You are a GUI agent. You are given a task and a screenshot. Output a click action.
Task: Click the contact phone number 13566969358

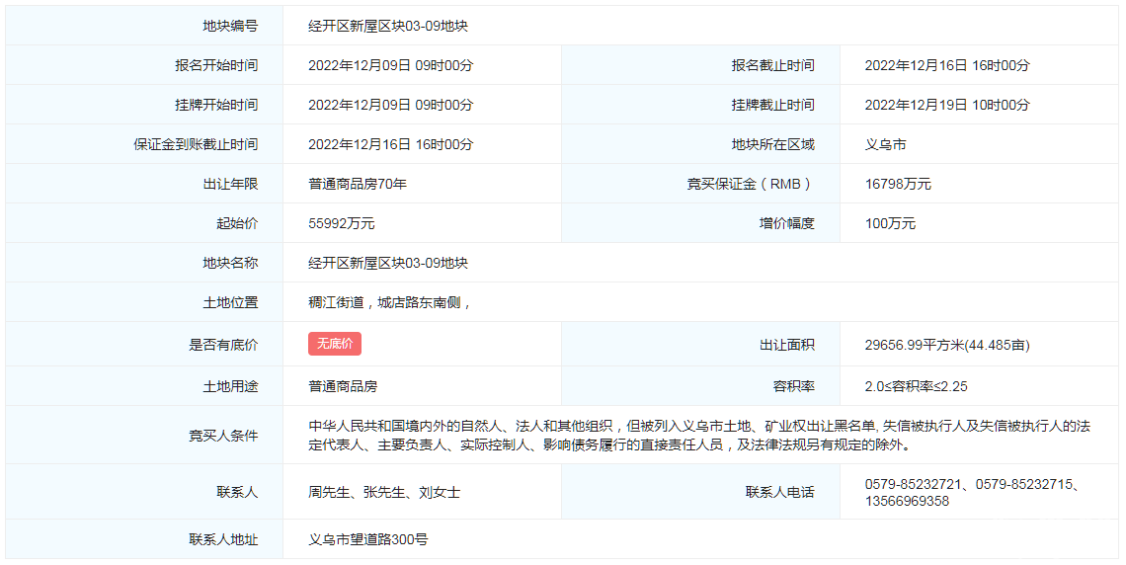coord(907,501)
